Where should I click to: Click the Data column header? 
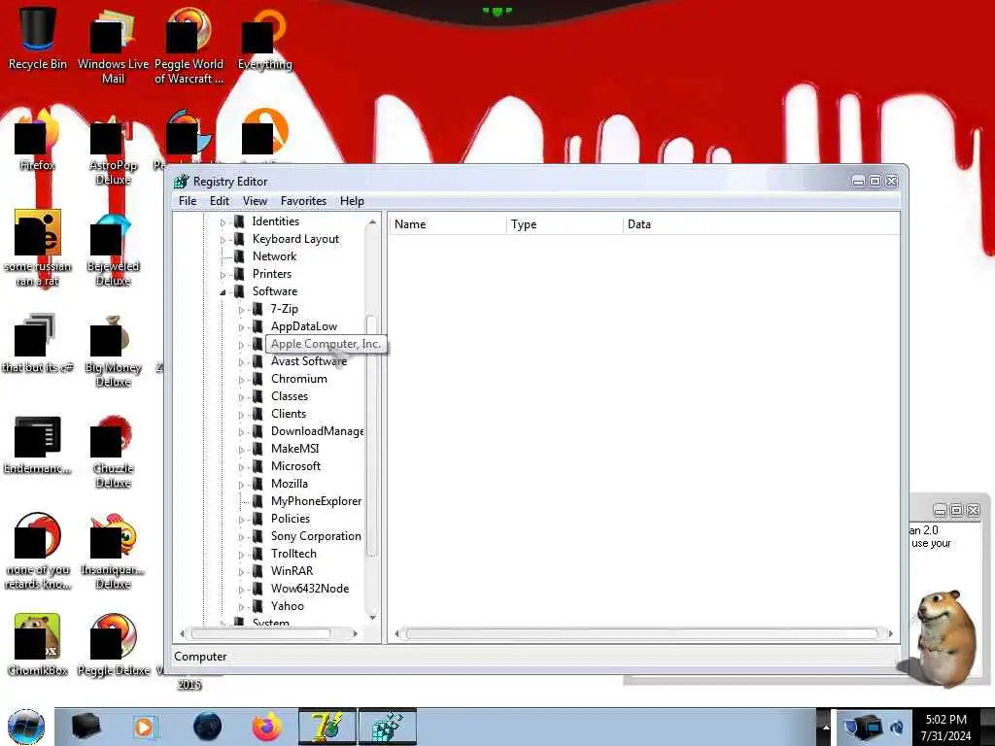tap(762, 224)
